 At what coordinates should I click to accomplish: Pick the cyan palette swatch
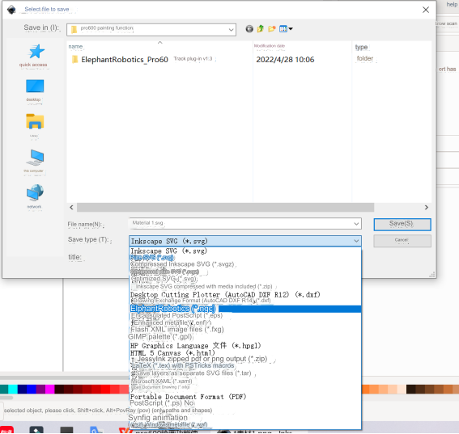(x=13, y=390)
